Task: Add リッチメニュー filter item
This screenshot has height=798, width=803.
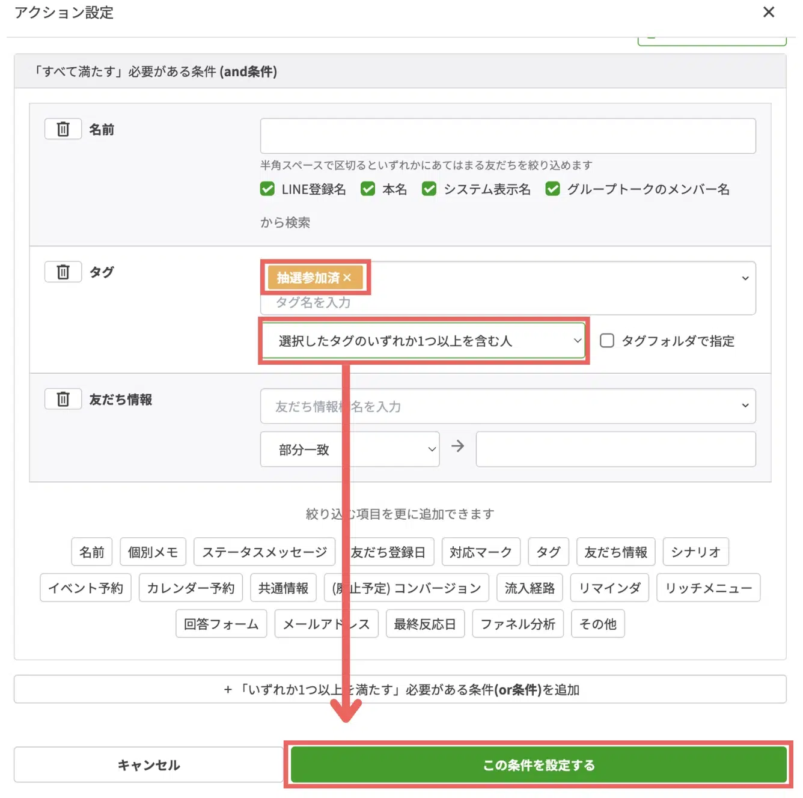Action: point(709,588)
